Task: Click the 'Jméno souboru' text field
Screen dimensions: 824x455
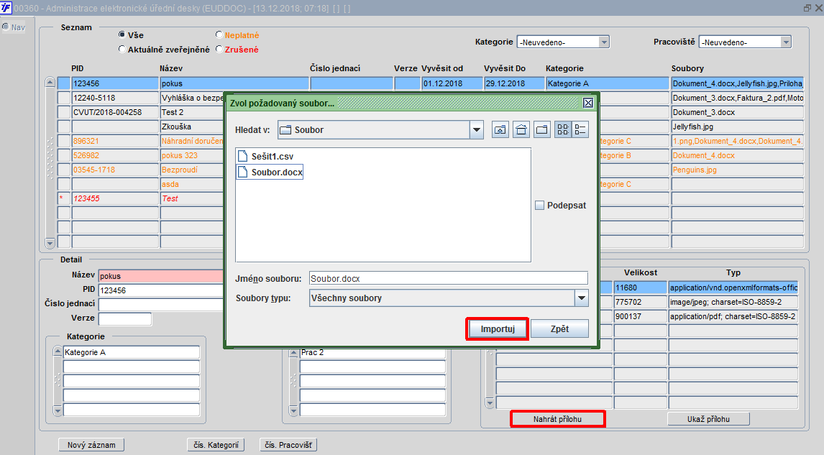Action: pyautogui.click(x=448, y=278)
